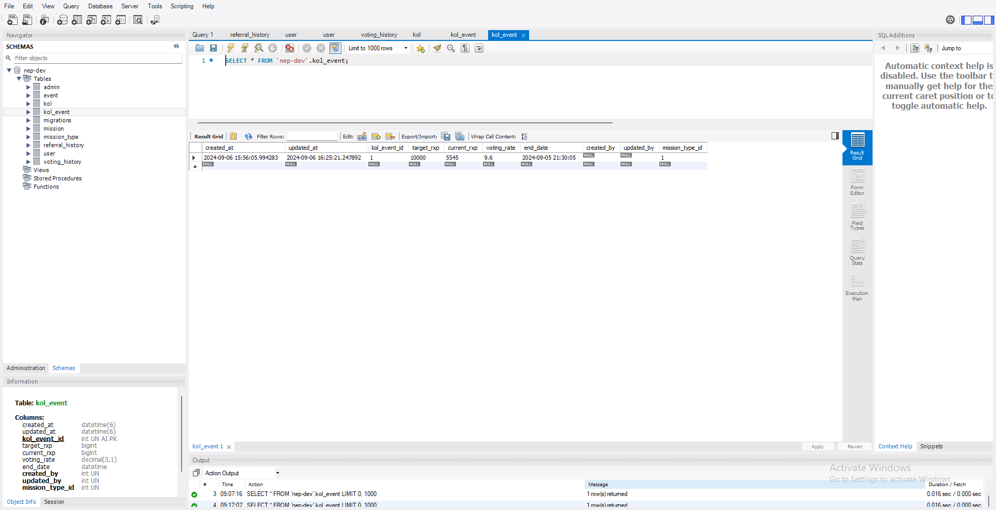Reconnect to DBMS using toolbar icon
This screenshot has height=510, width=996.
155,20
